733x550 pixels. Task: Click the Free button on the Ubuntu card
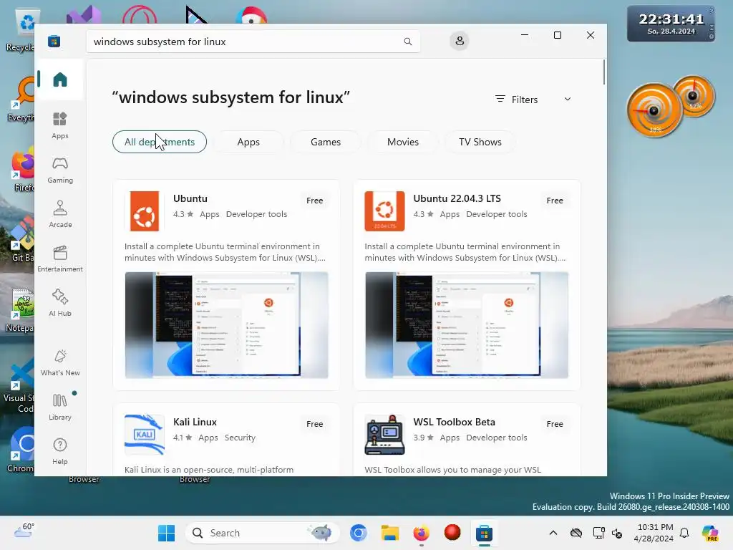click(x=315, y=201)
